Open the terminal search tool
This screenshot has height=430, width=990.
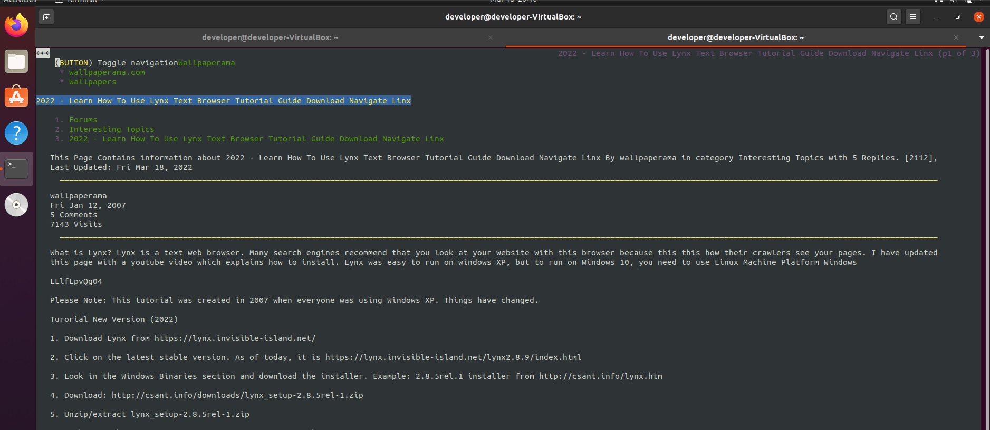tap(893, 17)
